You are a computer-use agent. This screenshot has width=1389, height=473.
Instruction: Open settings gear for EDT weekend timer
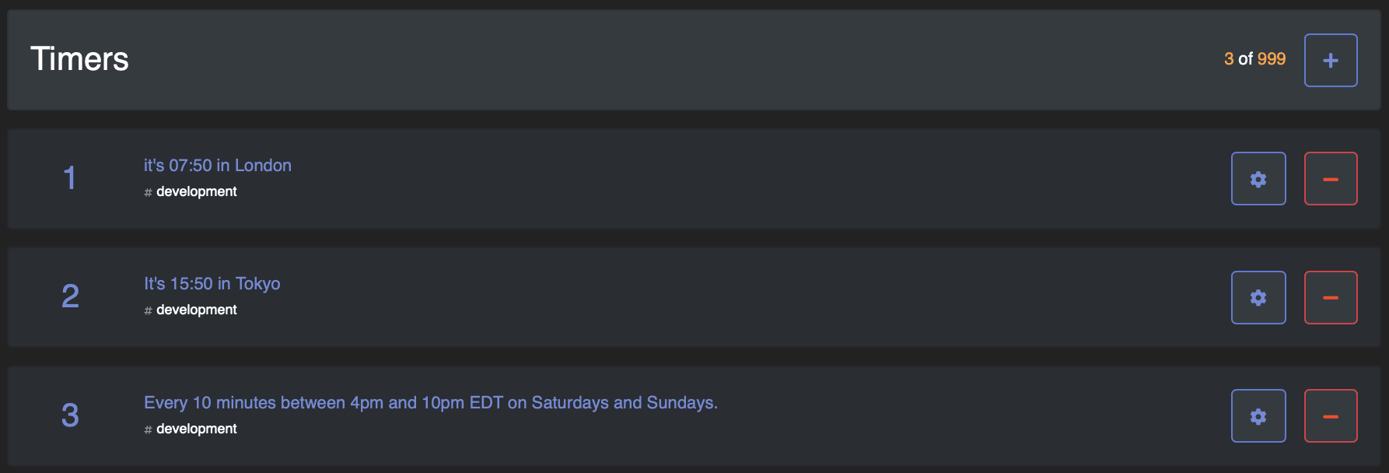1258,416
